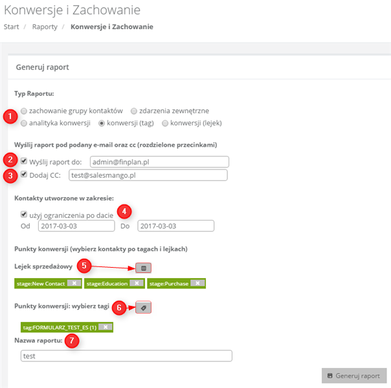Remove the stage:Purchase chip
Viewport: 391px width, 388px height.
pyautogui.click(x=197, y=283)
